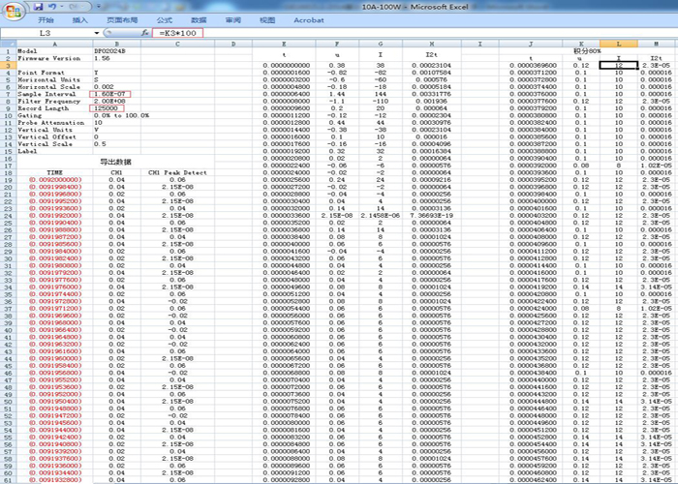Click the CH1 Peak Detect heading cell
Screen dimensions: 678x484
[177, 172]
